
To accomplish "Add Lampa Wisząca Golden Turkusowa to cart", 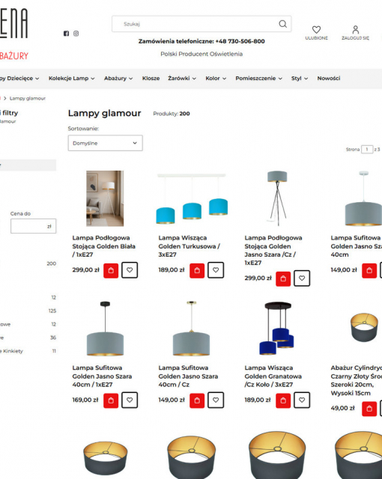I will point(197,270).
